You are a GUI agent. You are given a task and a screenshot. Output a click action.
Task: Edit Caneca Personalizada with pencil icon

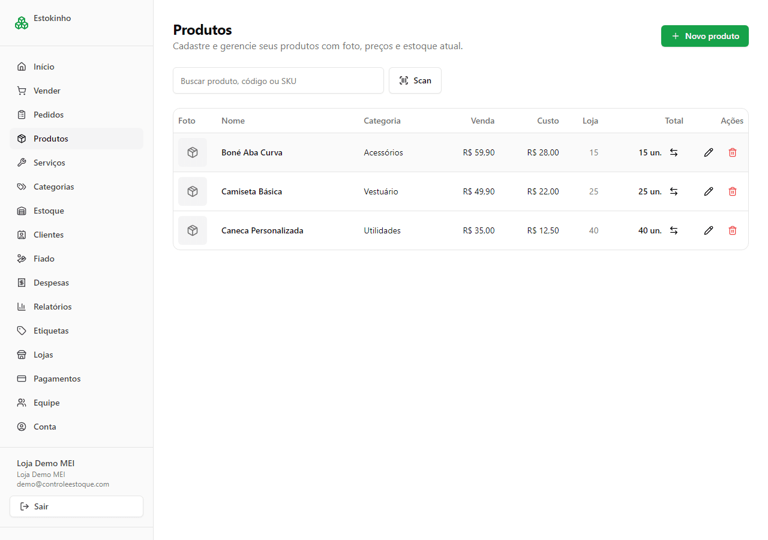pyautogui.click(x=709, y=230)
